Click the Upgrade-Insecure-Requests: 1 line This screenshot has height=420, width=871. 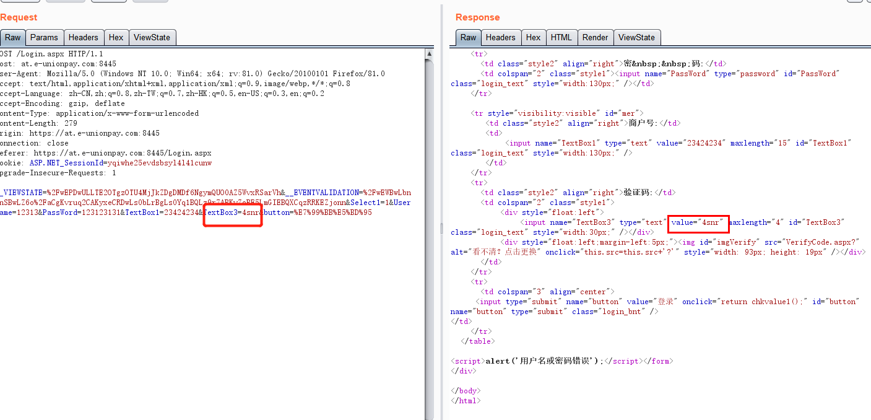58,173
